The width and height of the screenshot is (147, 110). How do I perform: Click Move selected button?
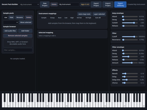[x=26, y=22]
